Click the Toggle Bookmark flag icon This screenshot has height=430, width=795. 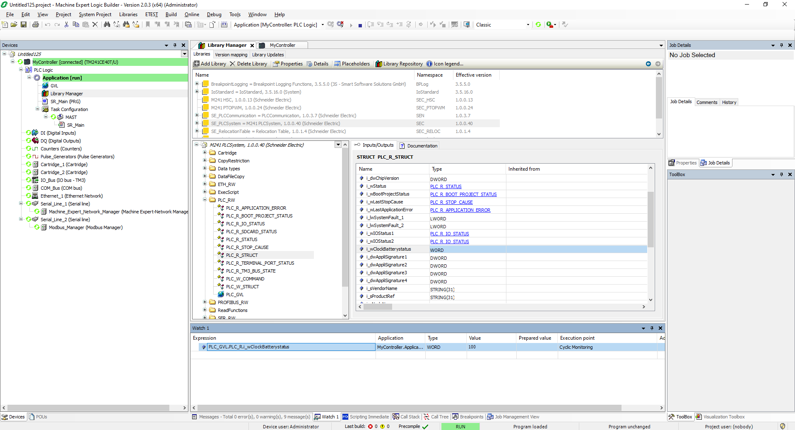point(148,25)
